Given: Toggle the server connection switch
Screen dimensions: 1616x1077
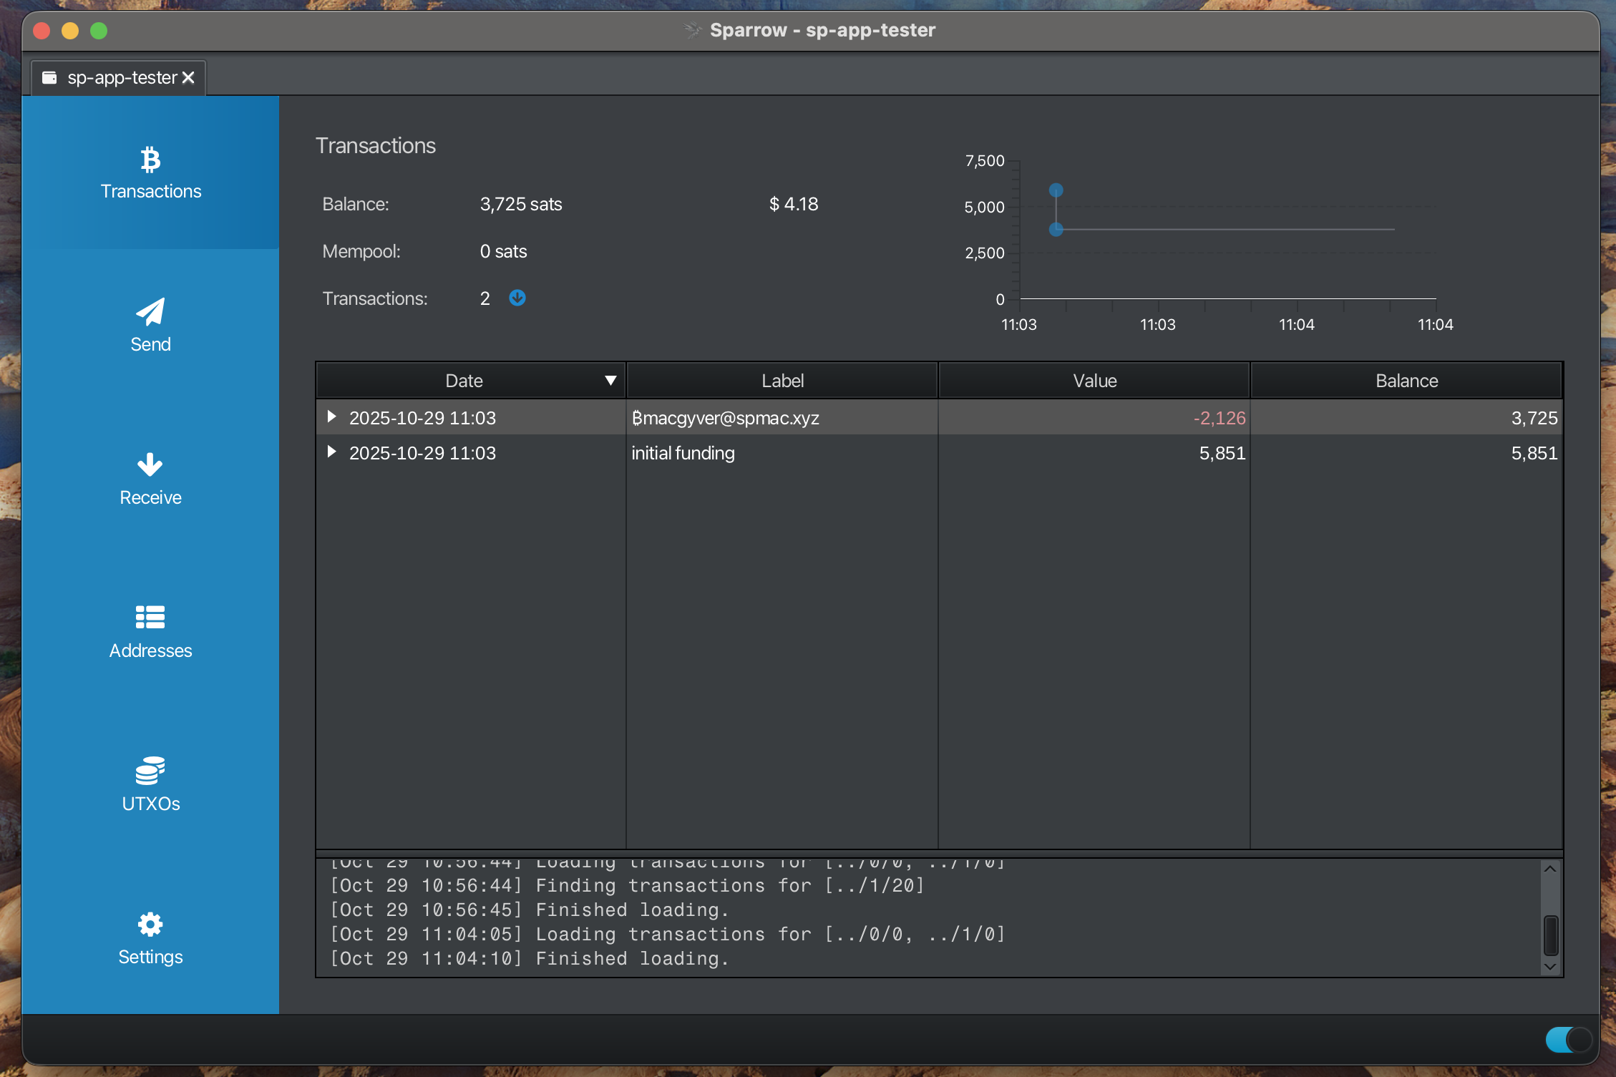Looking at the screenshot, I should (x=1568, y=1039).
